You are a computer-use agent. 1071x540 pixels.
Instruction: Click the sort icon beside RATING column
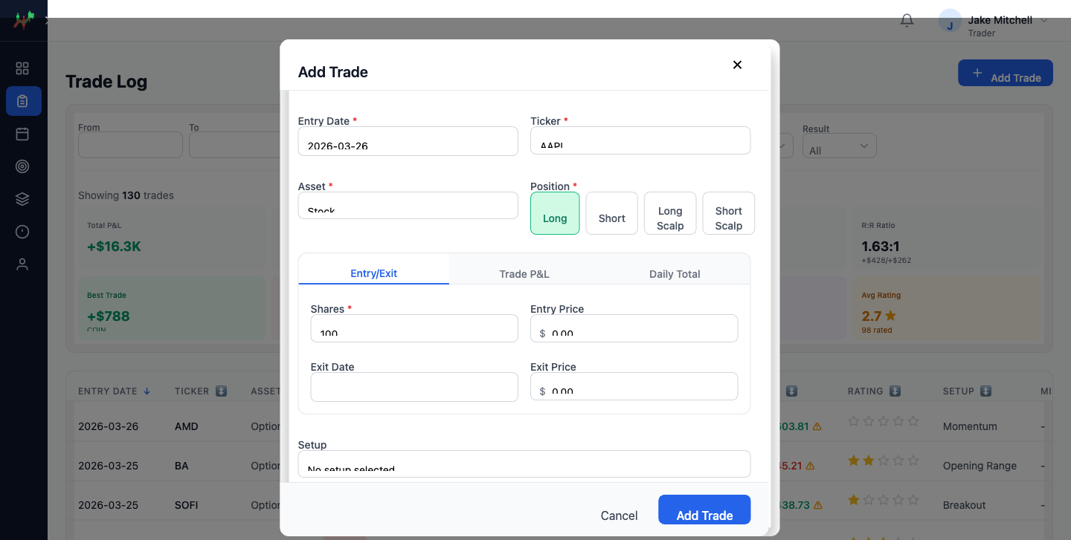[895, 391]
